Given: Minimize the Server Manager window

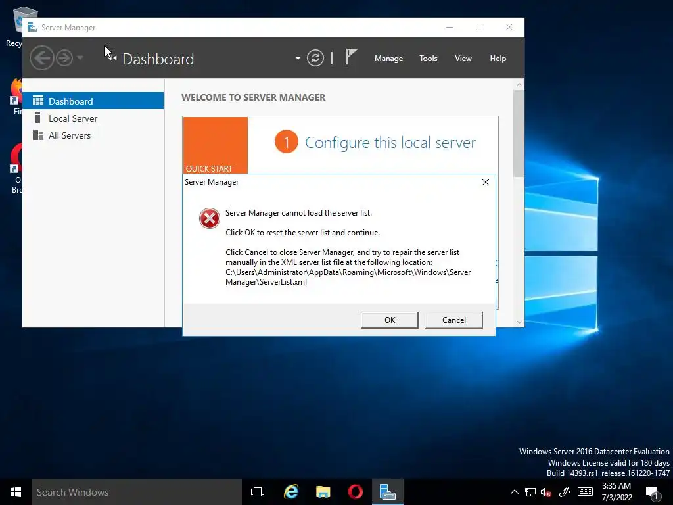Looking at the screenshot, I should coord(450,27).
